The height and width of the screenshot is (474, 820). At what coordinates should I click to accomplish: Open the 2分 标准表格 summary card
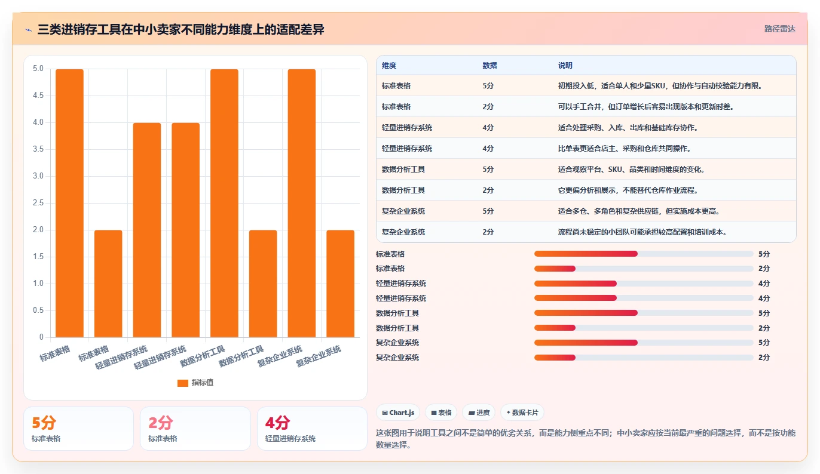coord(195,429)
